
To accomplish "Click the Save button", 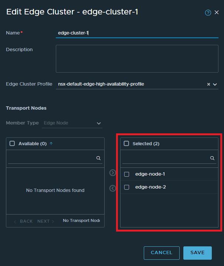I will [197, 253].
